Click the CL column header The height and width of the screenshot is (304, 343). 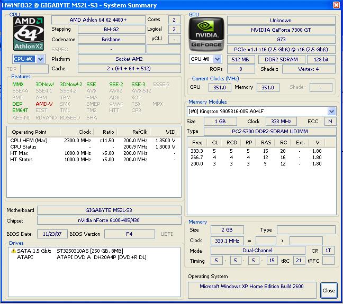215,143
